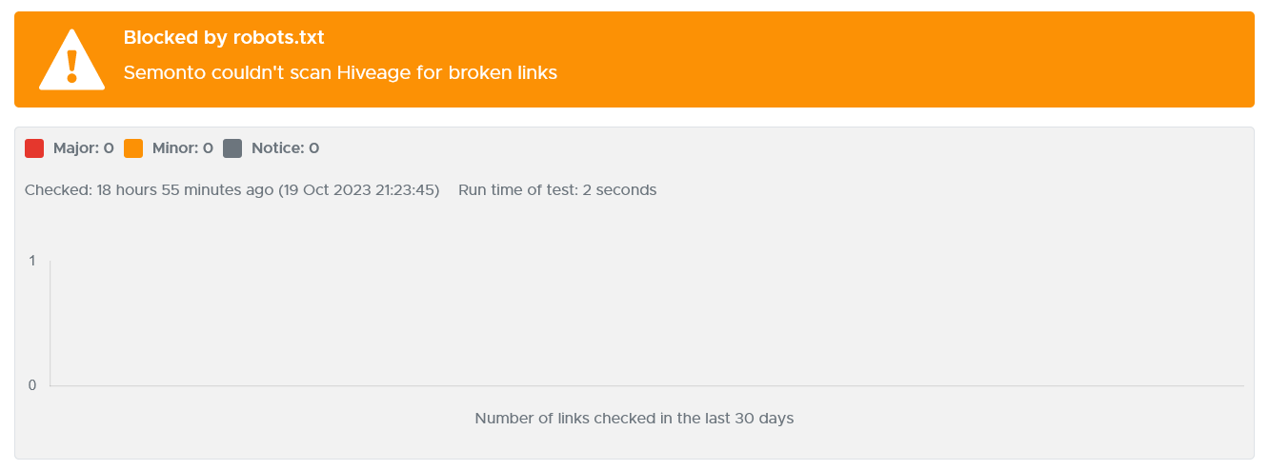Click the exclamation mark inside warning triangle

coord(71,66)
